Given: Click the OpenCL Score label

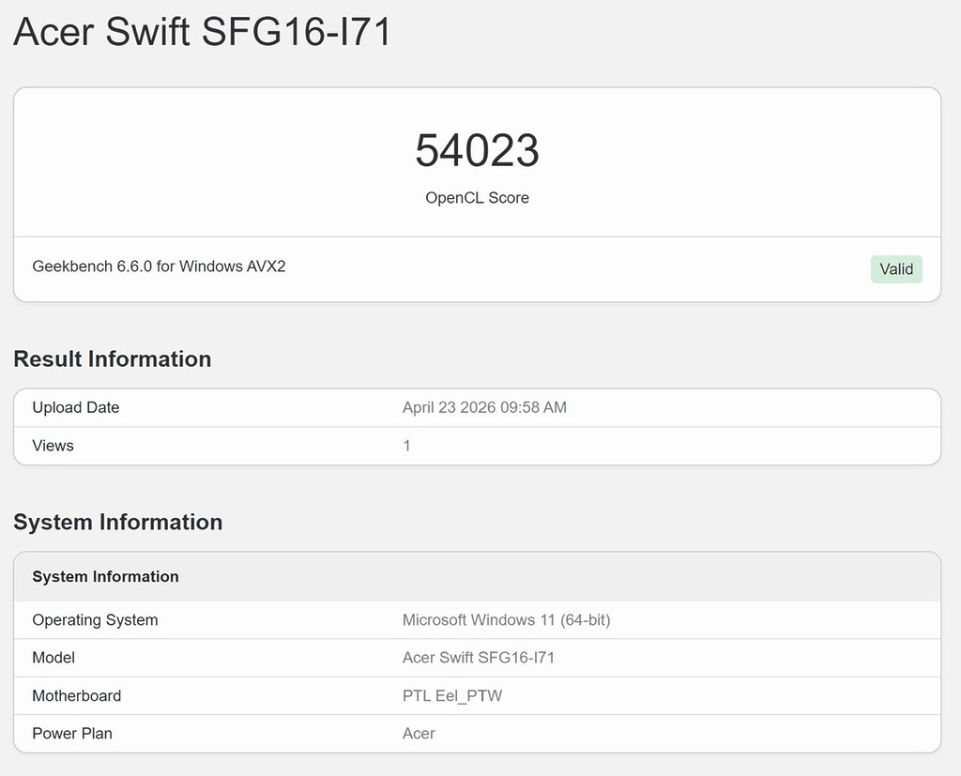Looking at the screenshot, I should click(x=478, y=198).
